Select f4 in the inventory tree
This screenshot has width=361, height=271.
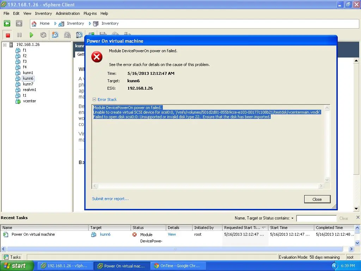[25, 67]
